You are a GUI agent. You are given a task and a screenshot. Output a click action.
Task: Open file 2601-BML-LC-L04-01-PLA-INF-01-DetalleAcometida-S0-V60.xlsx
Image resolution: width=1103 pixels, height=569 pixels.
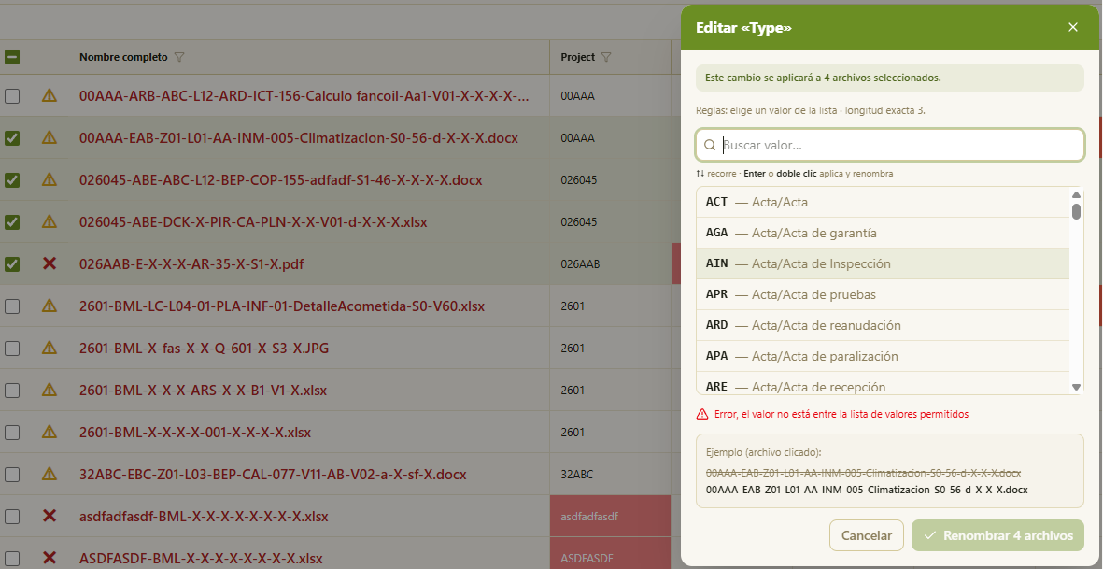pos(282,306)
